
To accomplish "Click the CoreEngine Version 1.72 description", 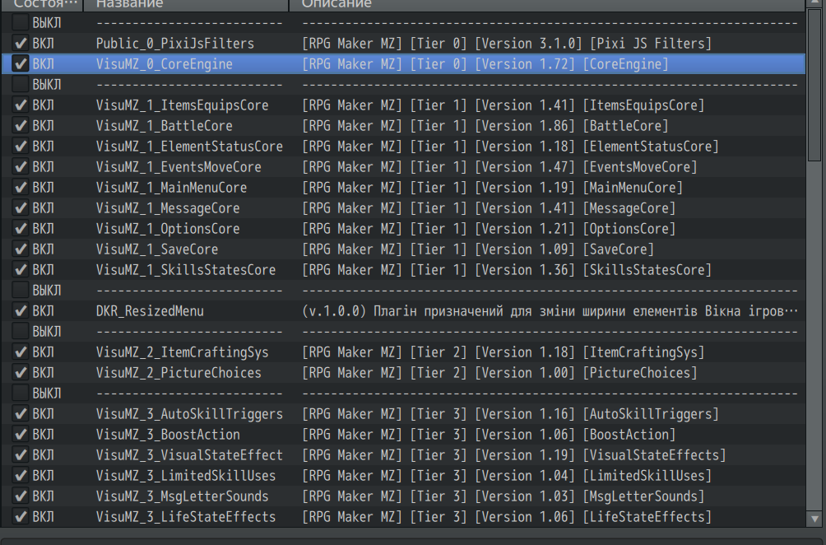I will (485, 63).
